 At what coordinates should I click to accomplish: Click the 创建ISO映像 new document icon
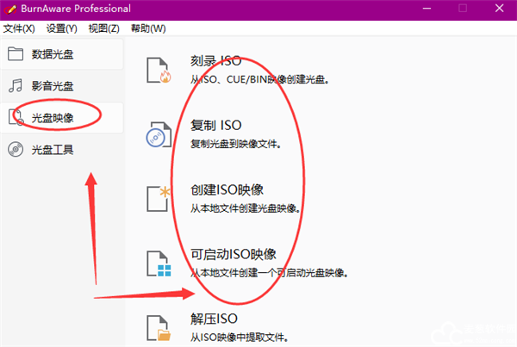(159, 199)
